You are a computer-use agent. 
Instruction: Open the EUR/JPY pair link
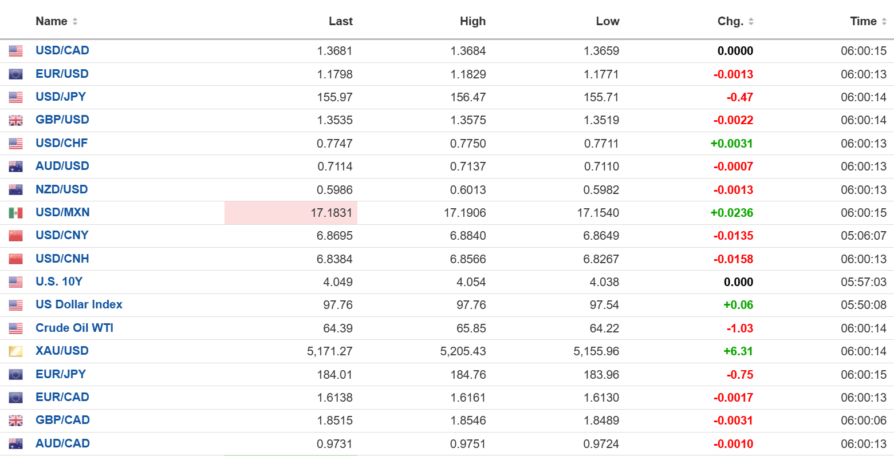(x=61, y=374)
